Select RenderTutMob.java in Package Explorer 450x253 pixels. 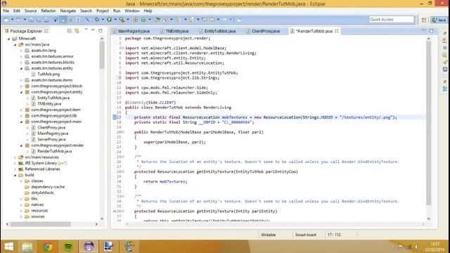tap(55, 151)
